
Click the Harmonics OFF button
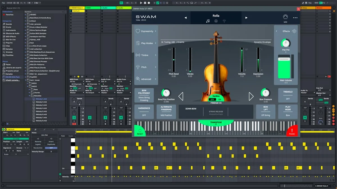pos(144,111)
